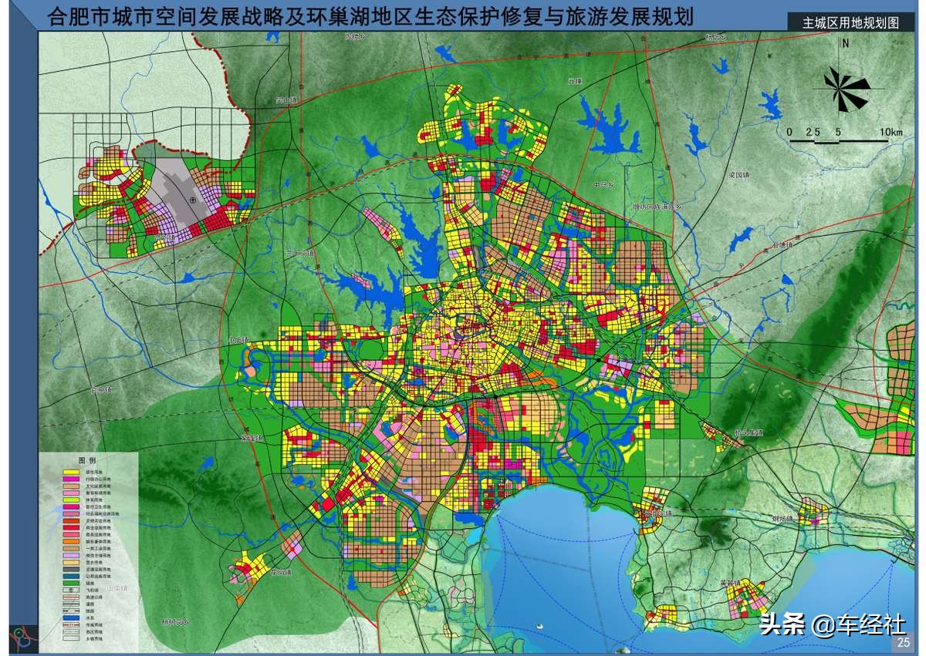926x656 pixels.
Task: Click the compass 'N' letter
Action: [846, 44]
